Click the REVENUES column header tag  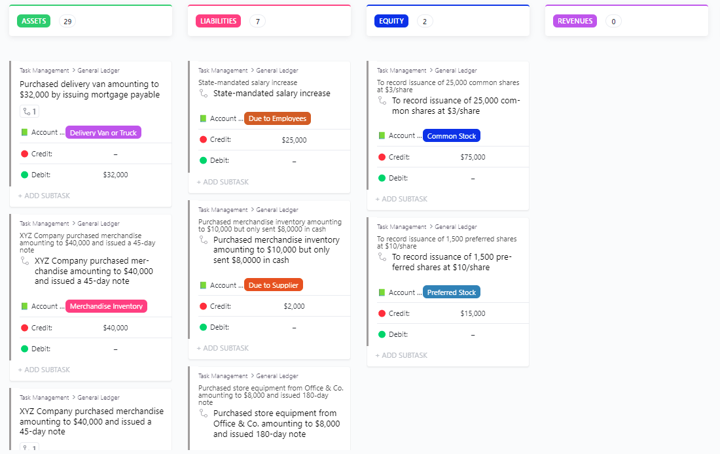(x=575, y=21)
